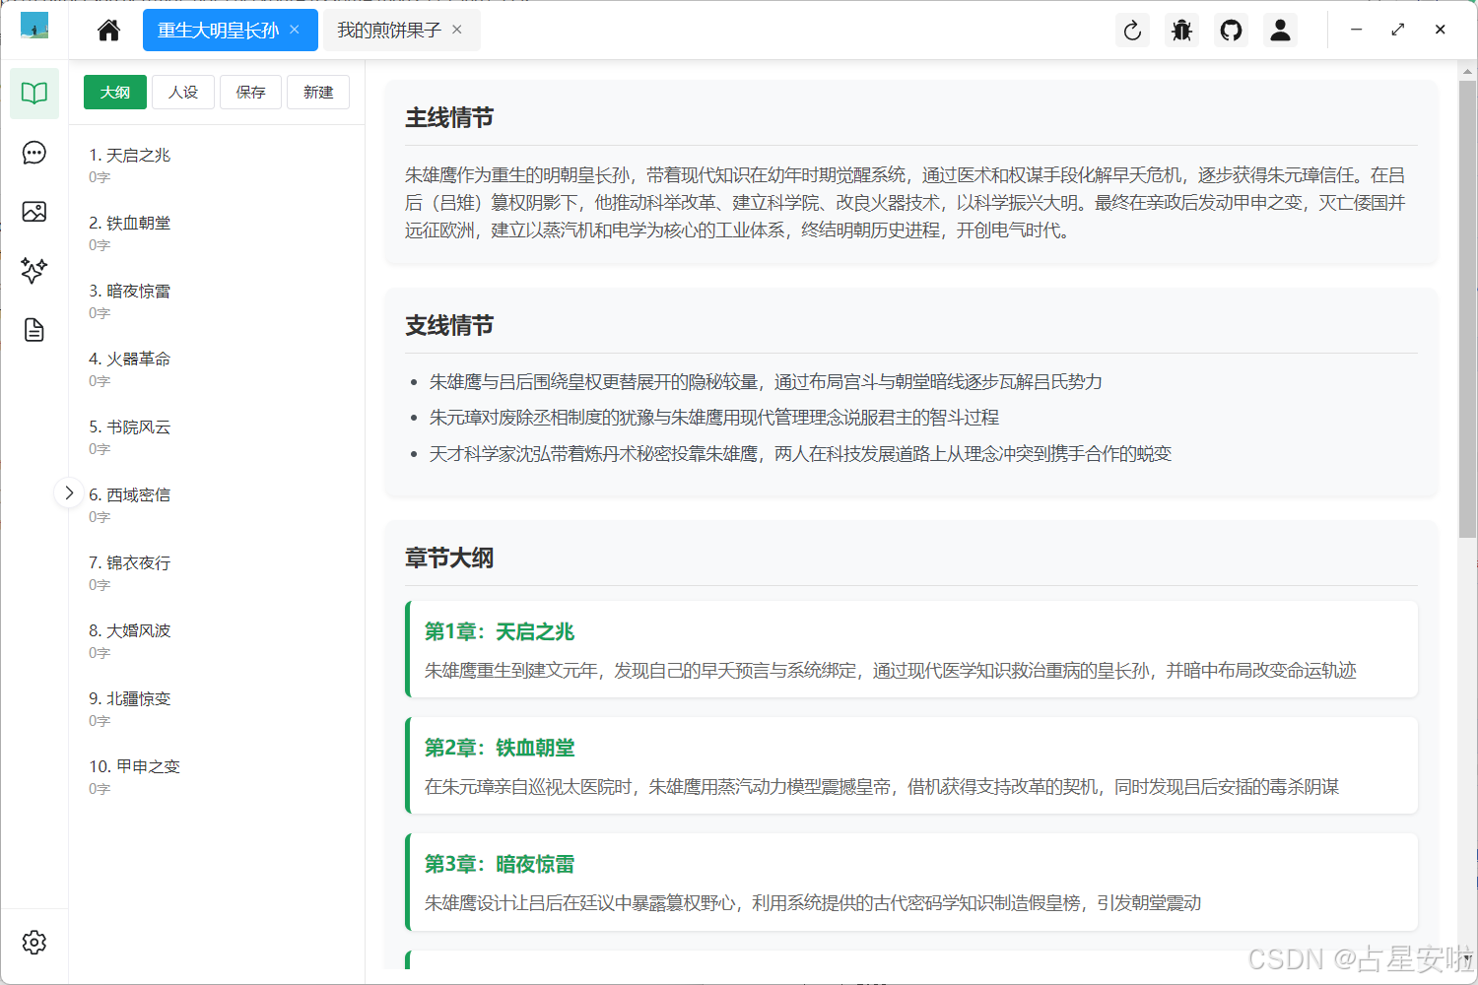Image resolution: width=1478 pixels, height=985 pixels.
Task: Open the AI sparkle tools icon
Action: coord(34,271)
